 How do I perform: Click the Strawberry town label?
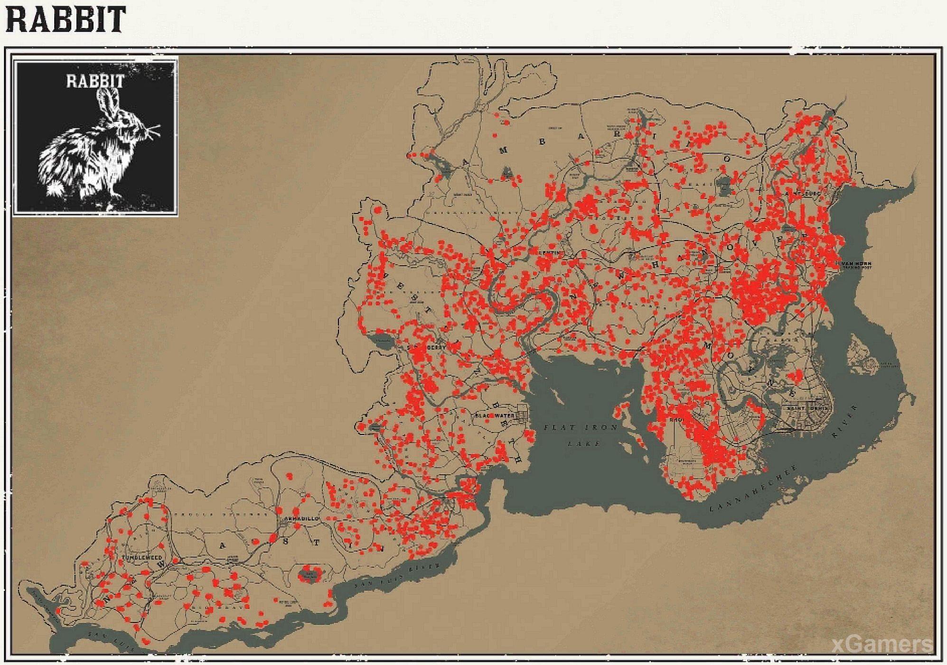(x=426, y=348)
